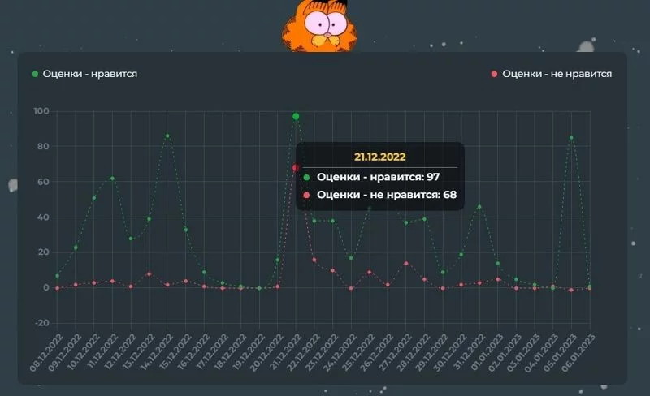Click the green data point for 28.12.2022
This screenshot has width=650, height=396.
[424, 219]
